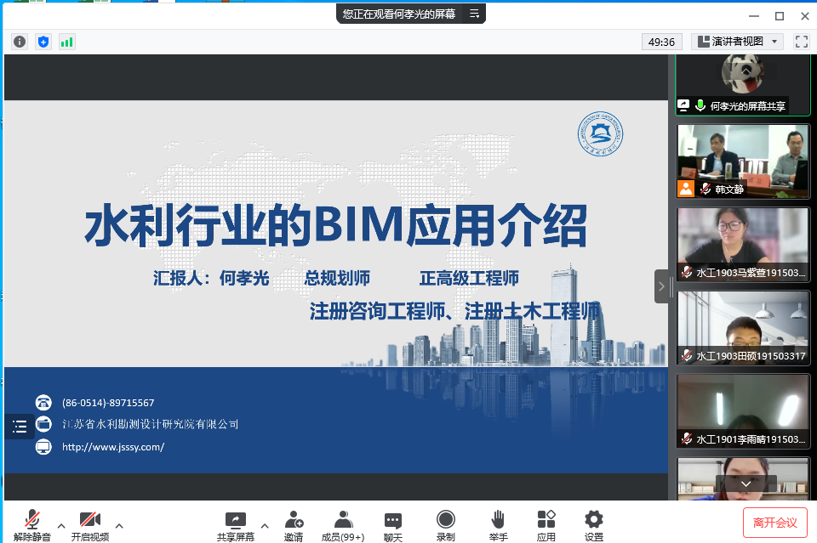
Task: Open the Invite (邀请) icon
Action: tap(294, 525)
